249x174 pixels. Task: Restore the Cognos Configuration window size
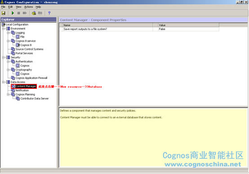241,2
